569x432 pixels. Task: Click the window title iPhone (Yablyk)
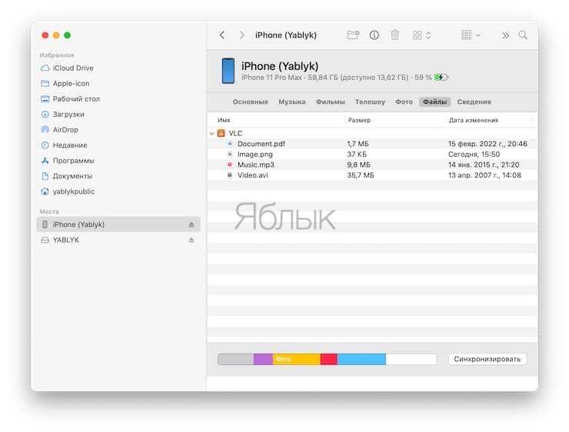point(286,35)
